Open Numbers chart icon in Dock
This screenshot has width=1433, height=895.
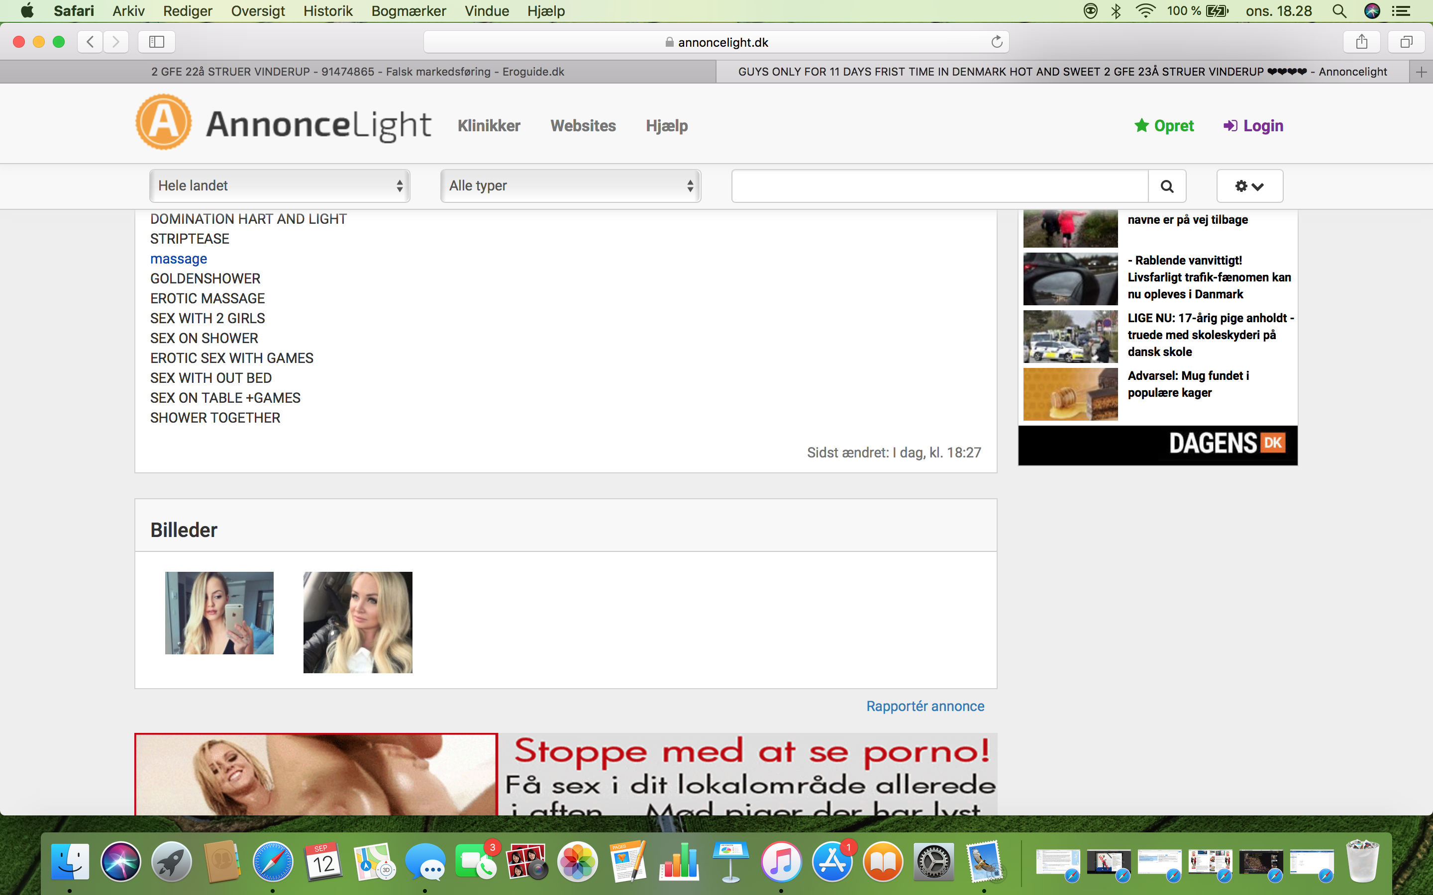(680, 861)
